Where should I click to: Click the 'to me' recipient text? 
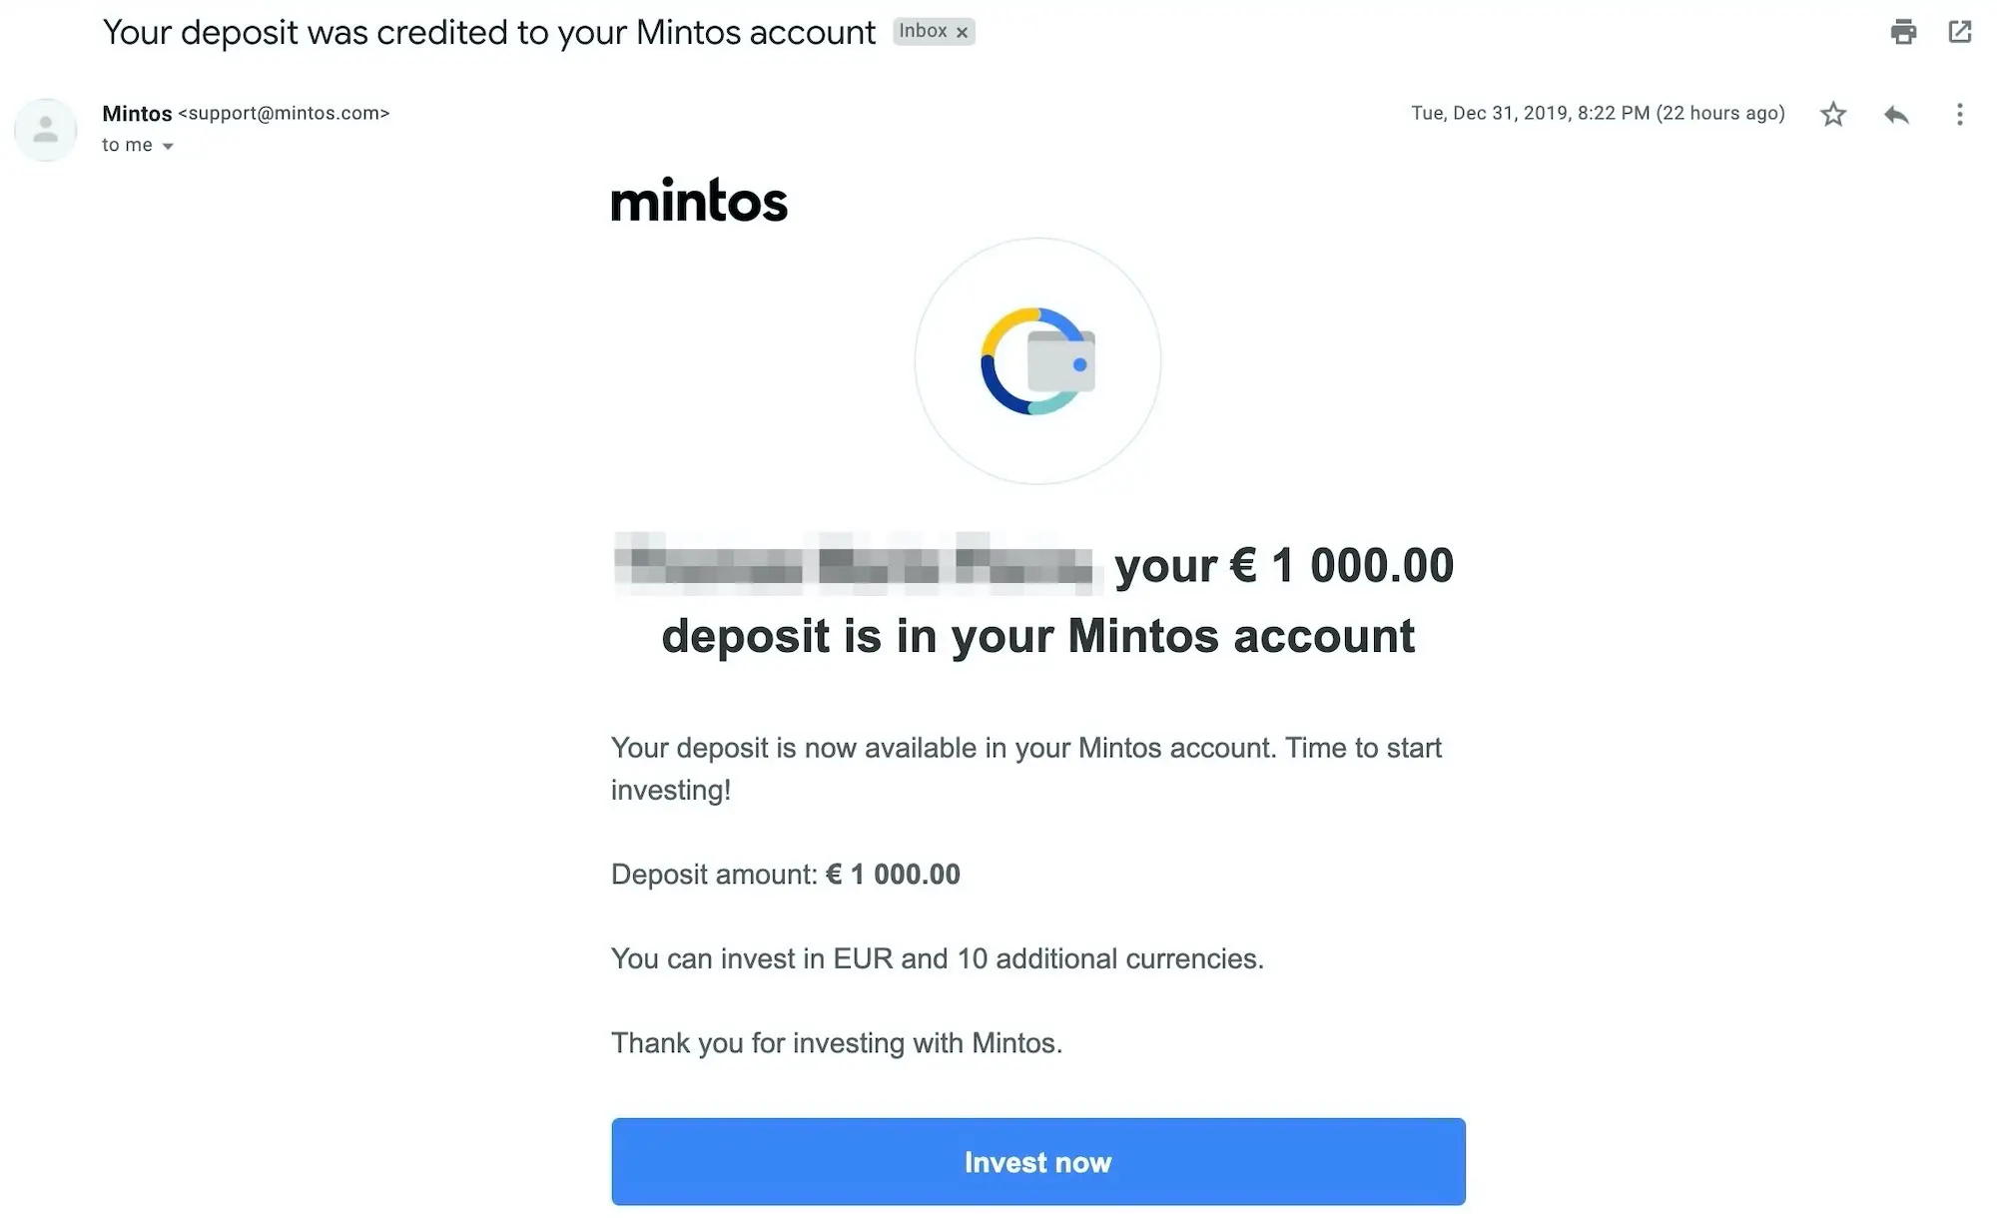click(127, 146)
